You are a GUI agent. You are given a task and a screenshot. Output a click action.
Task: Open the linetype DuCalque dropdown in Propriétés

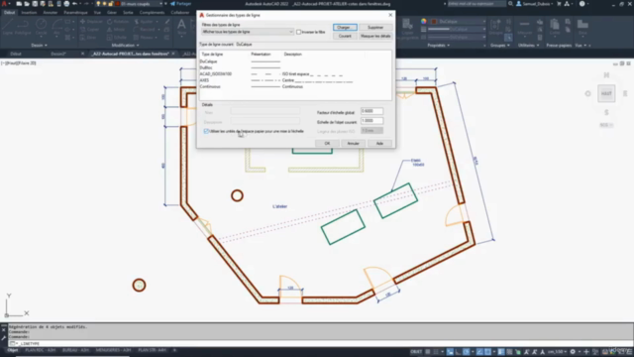tap(457, 37)
